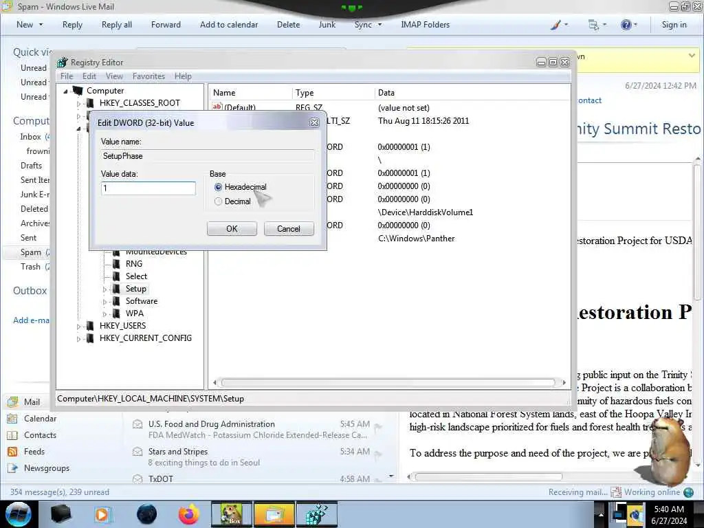Click the paintbrush colorizer icon
Image resolution: width=704 pixels, height=528 pixels.
point(555,25)
